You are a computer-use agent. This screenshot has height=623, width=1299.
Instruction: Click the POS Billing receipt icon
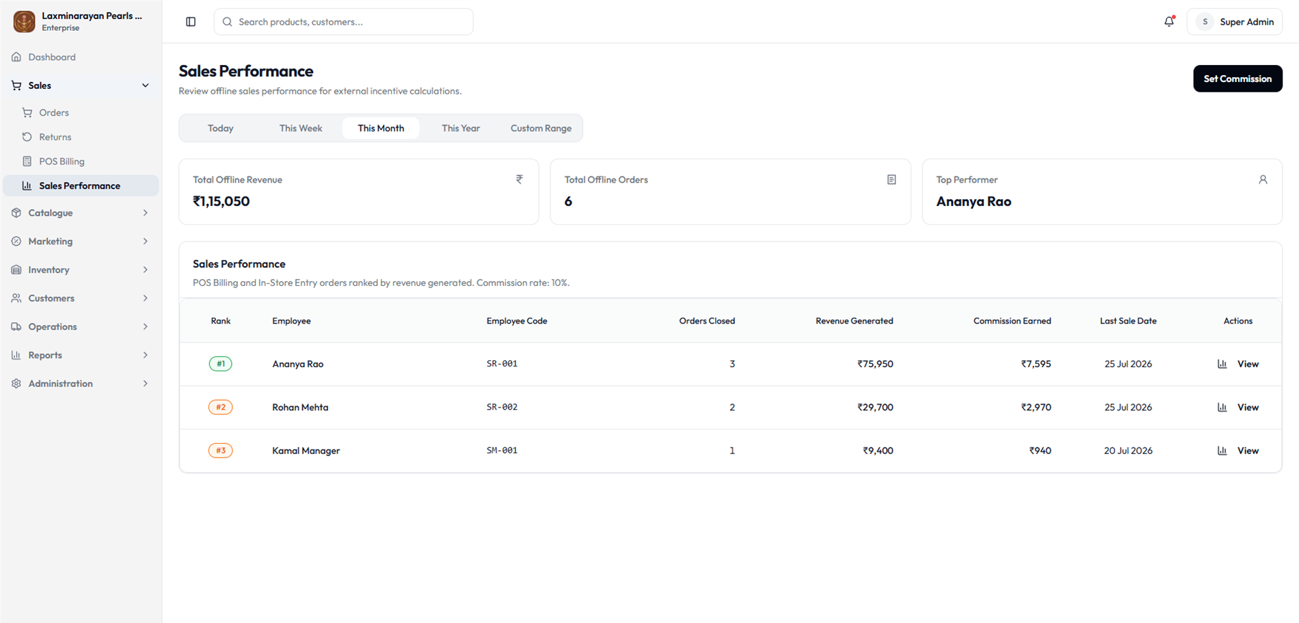click(x=27, y=161)
